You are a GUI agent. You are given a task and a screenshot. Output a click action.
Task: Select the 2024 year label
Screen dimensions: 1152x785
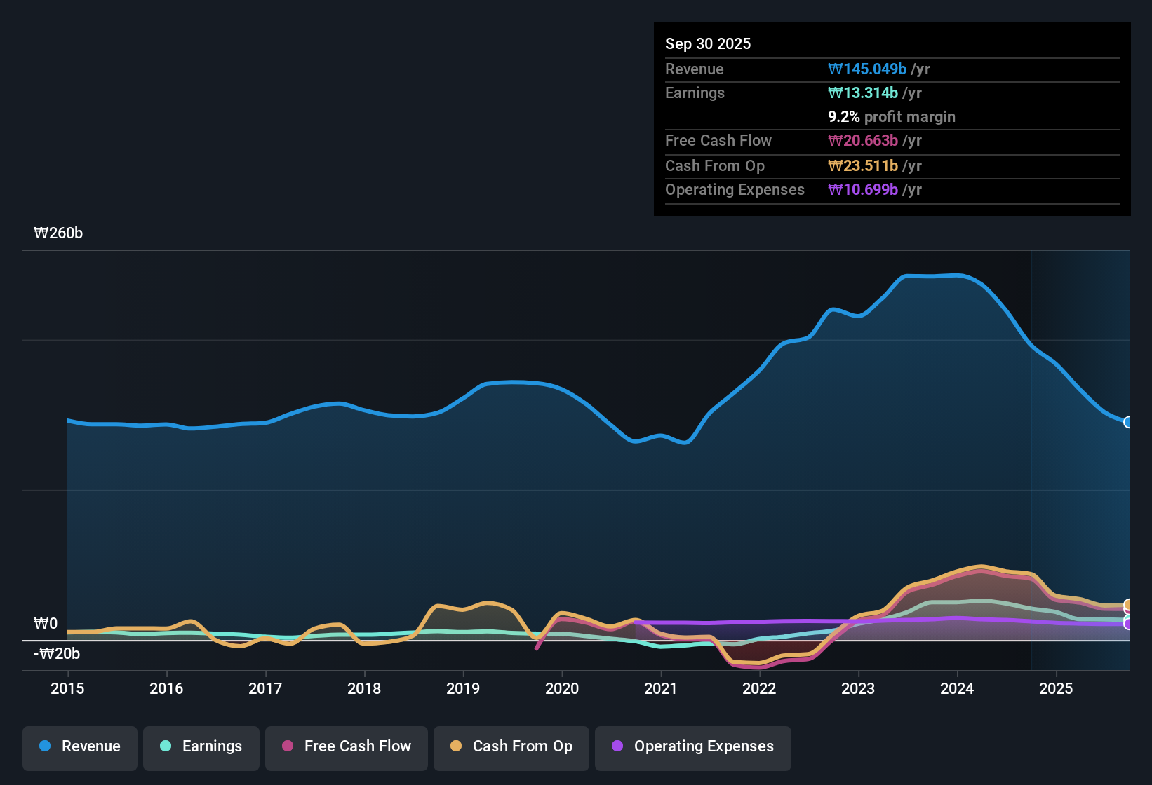957,689
